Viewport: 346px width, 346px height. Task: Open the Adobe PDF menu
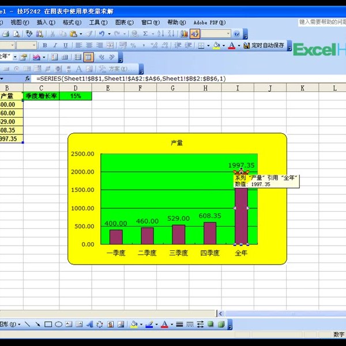pos(209,22)
